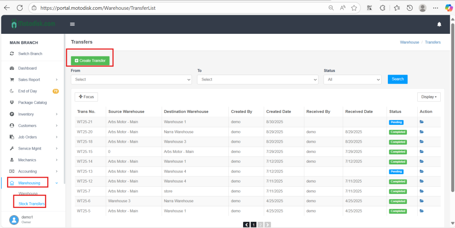Click browser refresh icon
This screenshot has width=455, height=228.
[20, 8]
